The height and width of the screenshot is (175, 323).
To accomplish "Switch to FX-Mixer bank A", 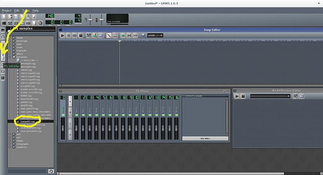I will click(70, 101).
